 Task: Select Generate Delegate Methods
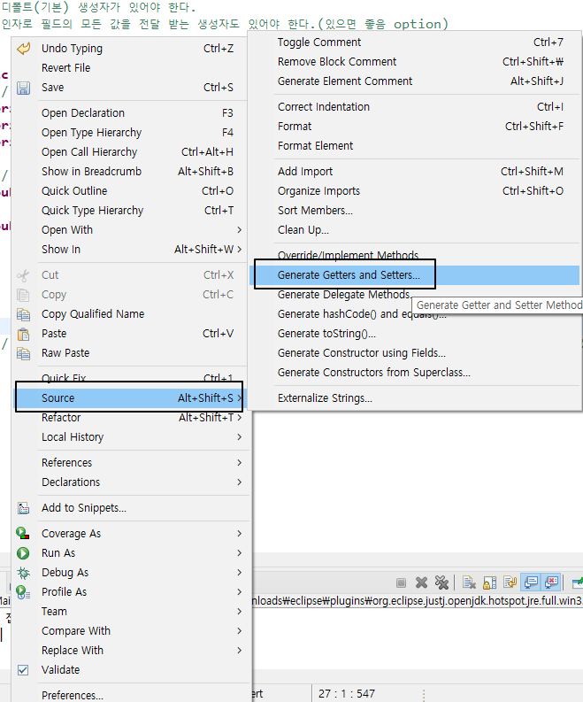tap(344, 295)
